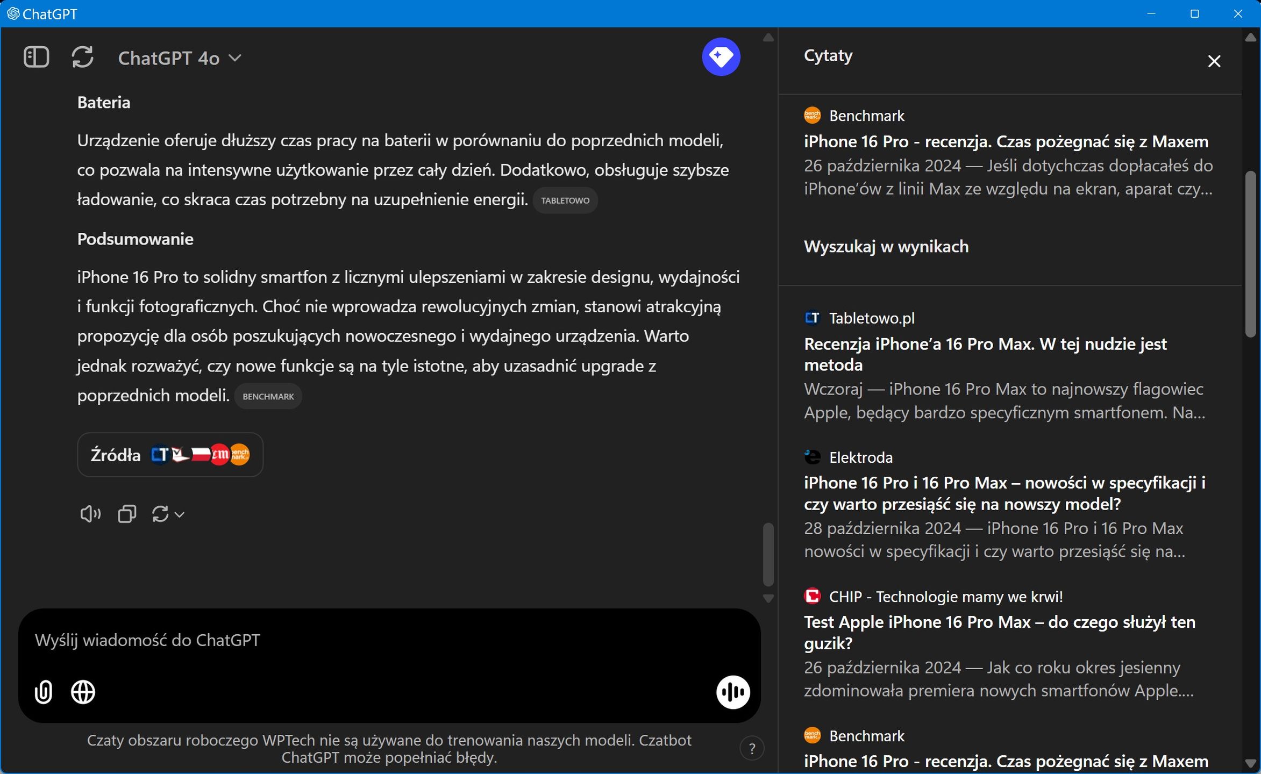
Task: Click the Cytaty panel scroll up arrow
Action: point(1250,38)
